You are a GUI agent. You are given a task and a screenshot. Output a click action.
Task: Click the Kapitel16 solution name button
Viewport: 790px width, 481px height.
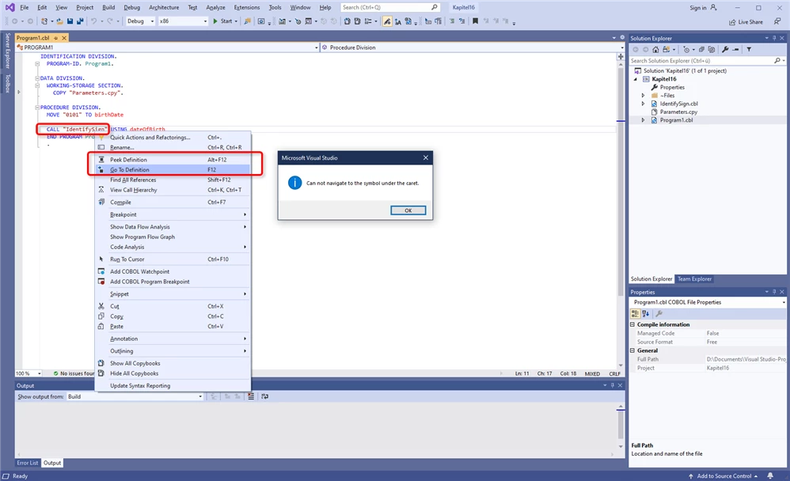[464, 8]
